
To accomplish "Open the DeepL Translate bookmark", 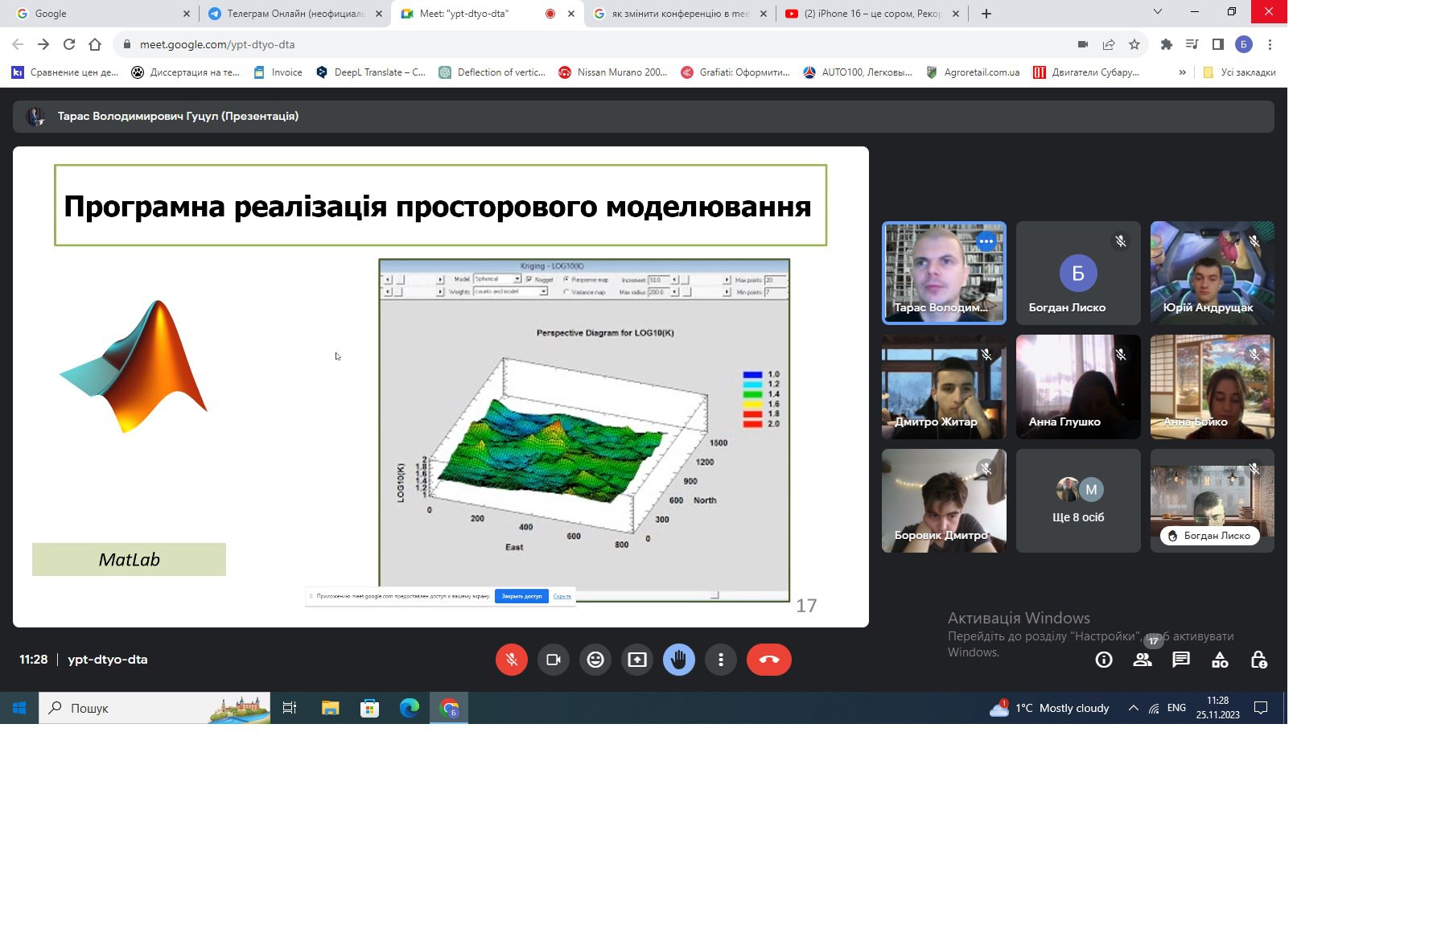I will tap(371, 72).
